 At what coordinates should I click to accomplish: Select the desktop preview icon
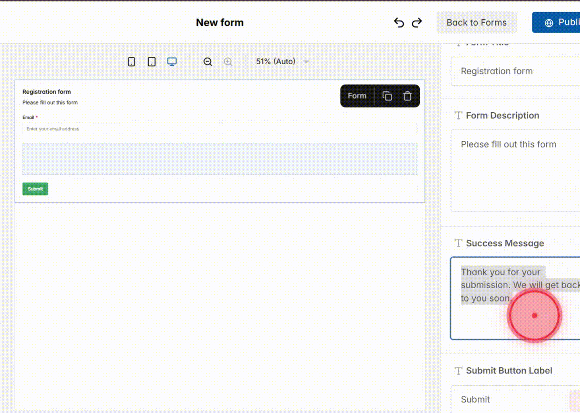(172, 61)
